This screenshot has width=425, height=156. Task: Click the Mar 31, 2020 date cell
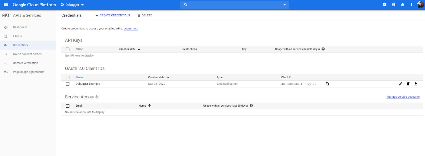click(157, 84)
